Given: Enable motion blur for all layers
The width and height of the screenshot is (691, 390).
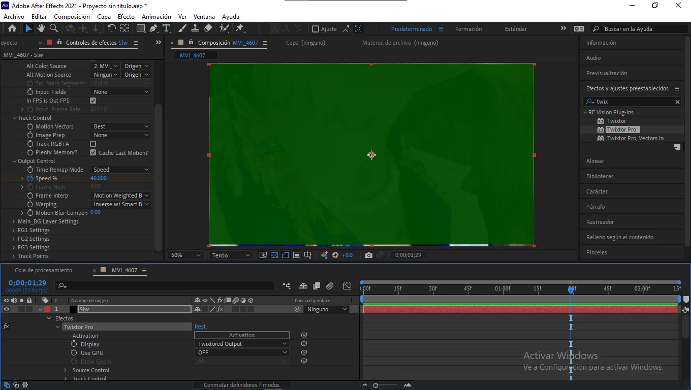Looking at the screenshot, I should [330, 286].
